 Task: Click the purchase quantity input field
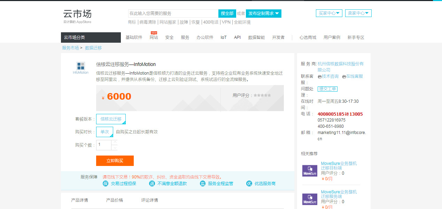(x=104, y=145)
